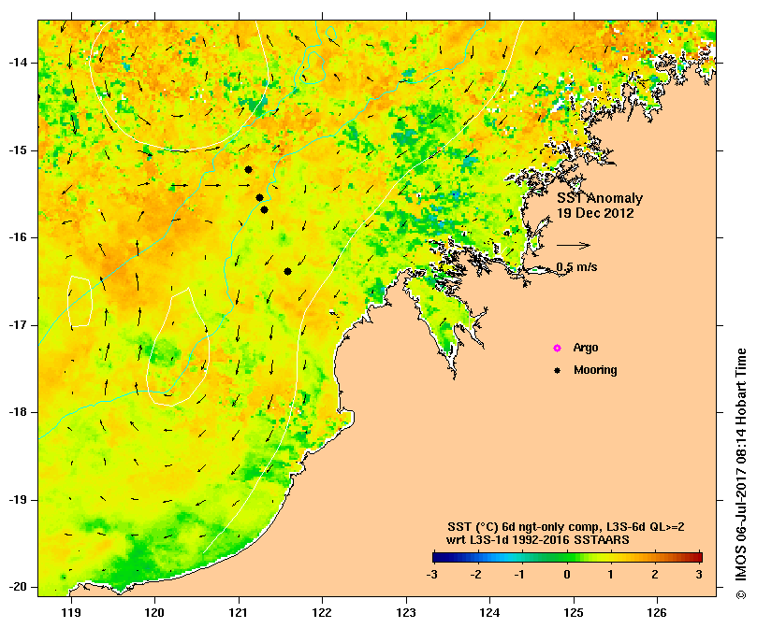
Task: Click the "-20" latitude axis label
Action: click(x=18, y=588)
